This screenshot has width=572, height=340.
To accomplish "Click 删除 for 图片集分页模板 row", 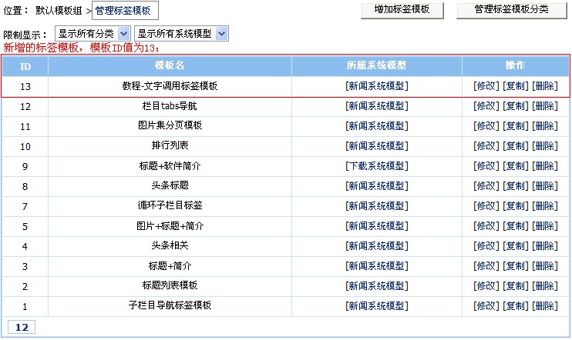I will [544, 126].
